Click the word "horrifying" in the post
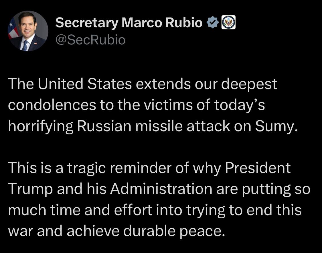 pyautogui.click(x=40, y=126)
